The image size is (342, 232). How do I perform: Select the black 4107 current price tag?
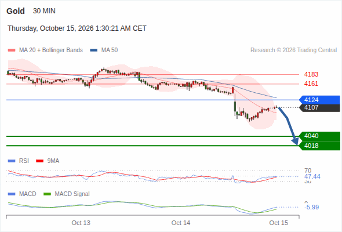[320, 108]
